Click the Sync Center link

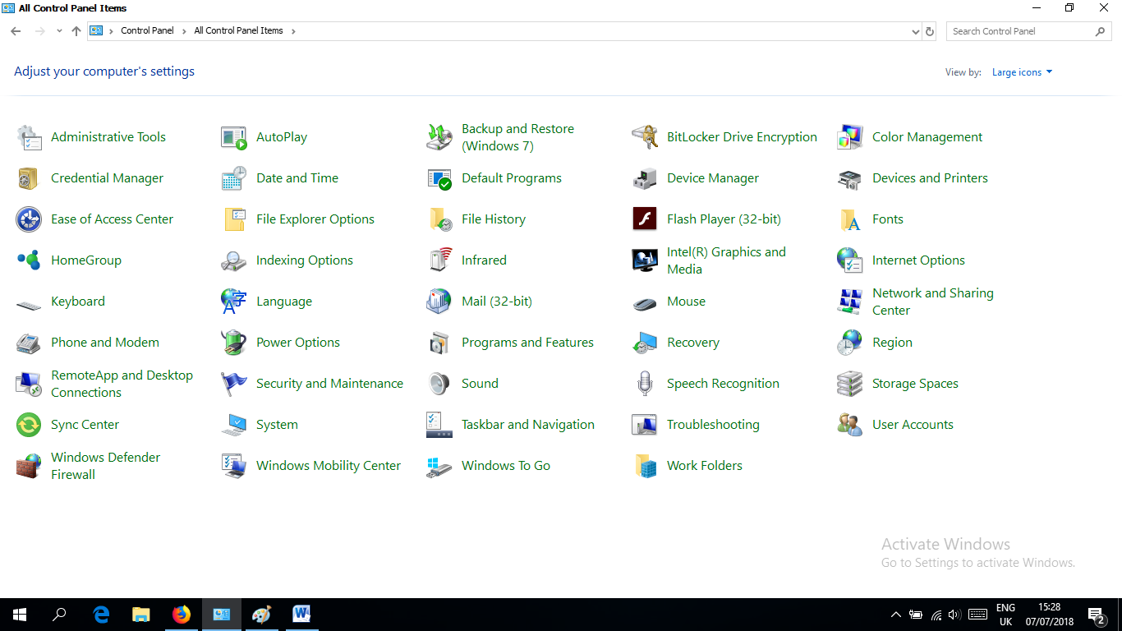pos(85,425)
